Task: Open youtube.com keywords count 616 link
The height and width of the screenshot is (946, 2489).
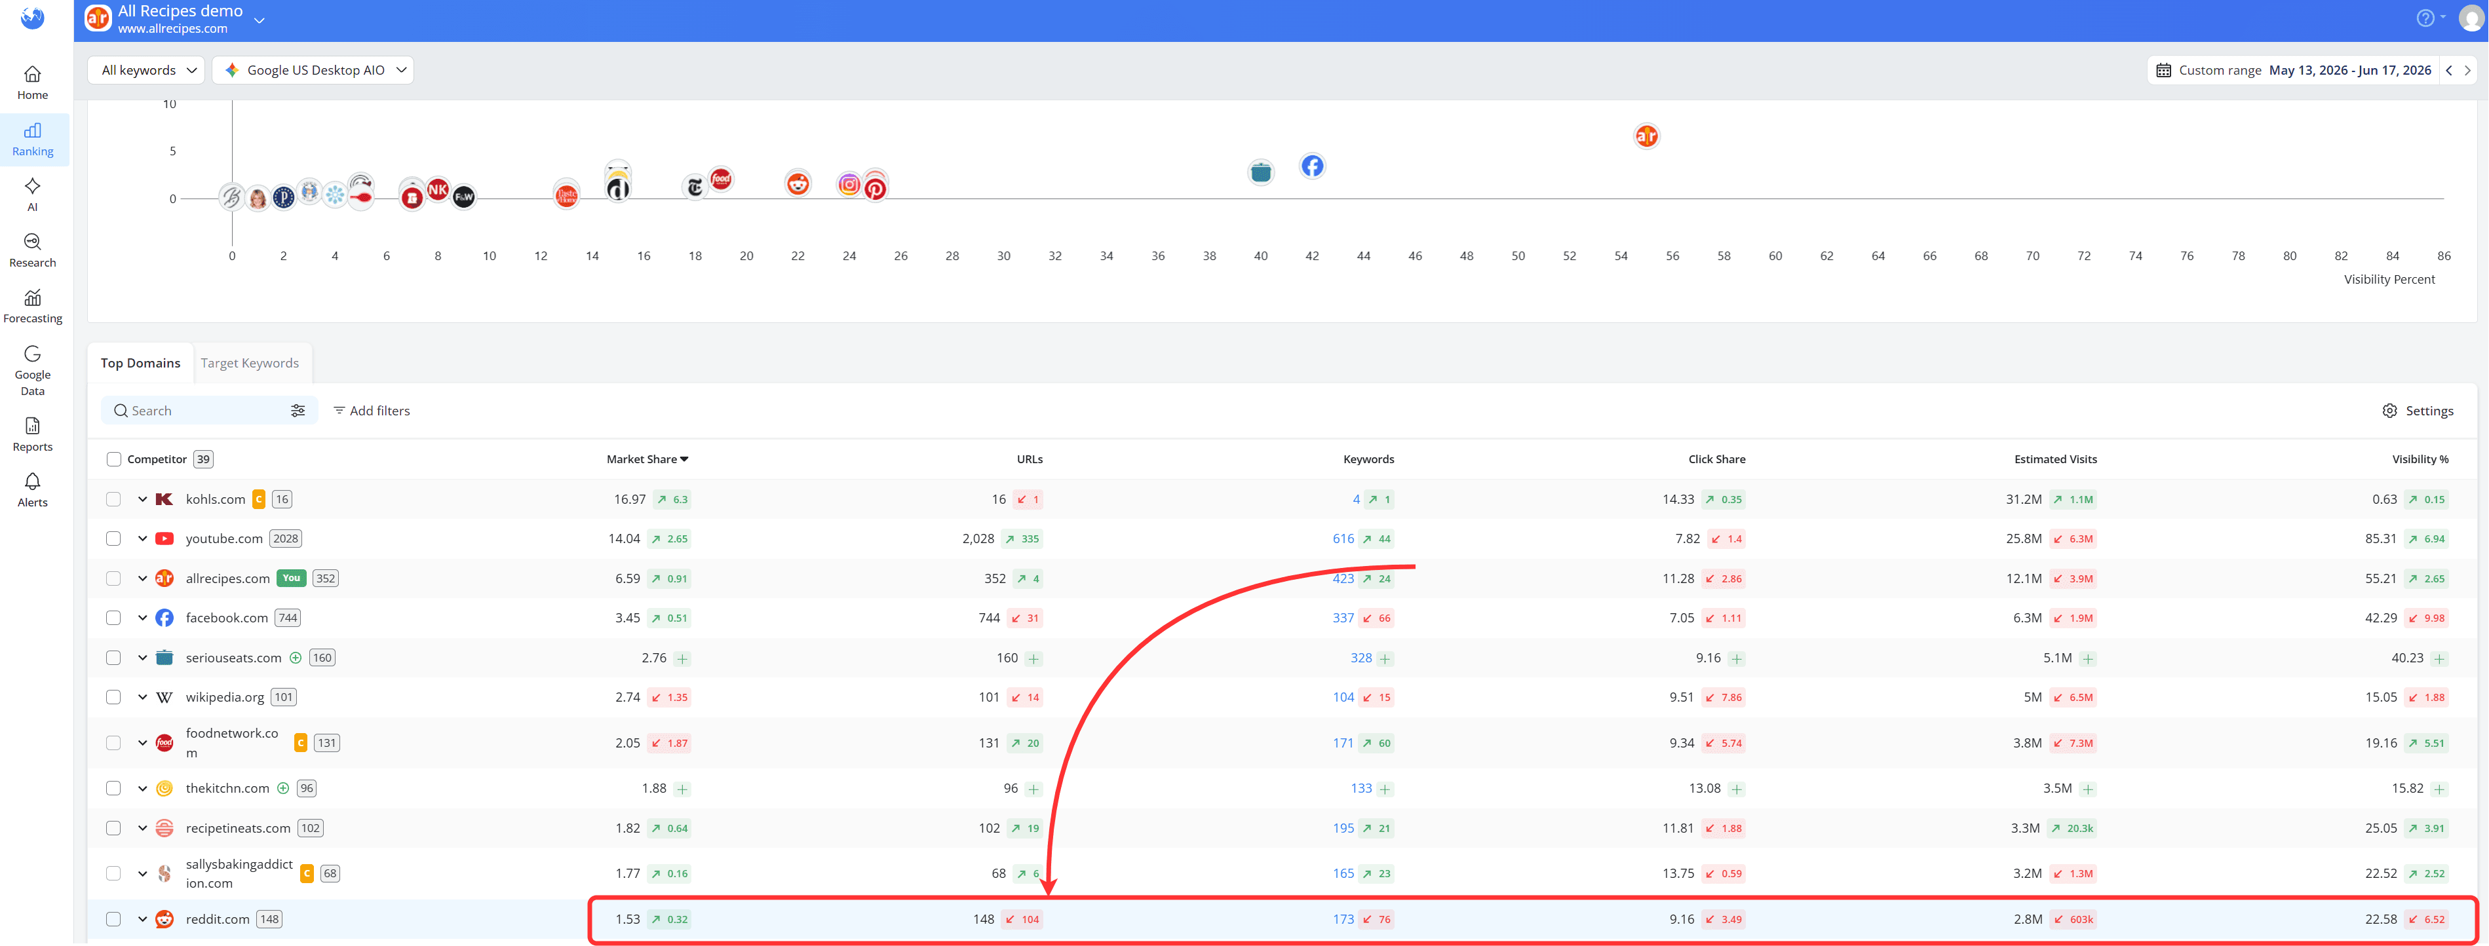Action: [1342, 539]
